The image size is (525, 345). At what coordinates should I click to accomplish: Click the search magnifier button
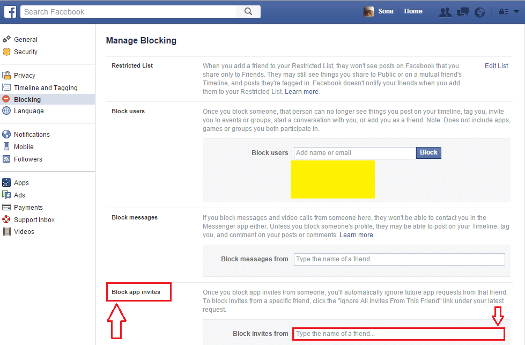point(248,12)
